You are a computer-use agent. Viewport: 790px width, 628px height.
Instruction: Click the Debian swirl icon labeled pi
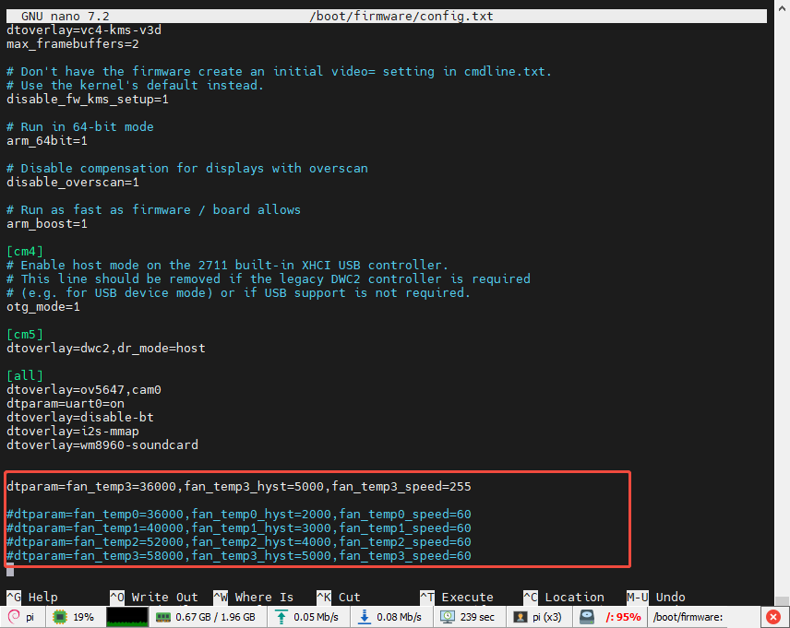14,617
